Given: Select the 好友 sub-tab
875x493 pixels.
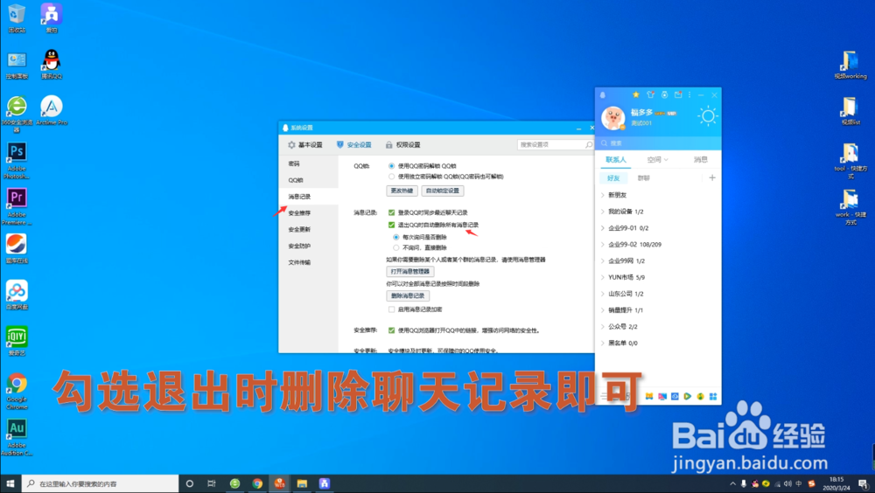Looking at the screenshot, I should [613, 178].
